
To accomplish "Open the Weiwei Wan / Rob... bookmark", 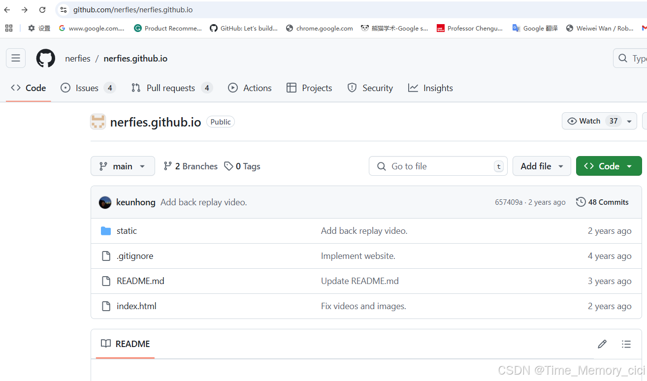I will pos(600,28).
